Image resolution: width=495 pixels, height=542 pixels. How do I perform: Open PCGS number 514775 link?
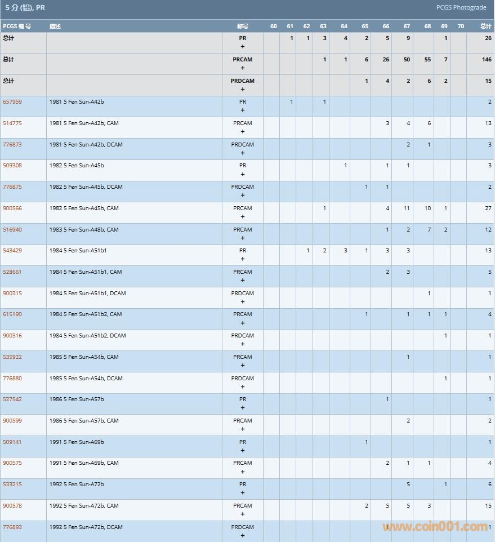(12, 123)
